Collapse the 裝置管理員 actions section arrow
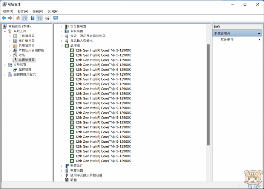The width and height of the screenshot is (264, 189). pos(259,34)
